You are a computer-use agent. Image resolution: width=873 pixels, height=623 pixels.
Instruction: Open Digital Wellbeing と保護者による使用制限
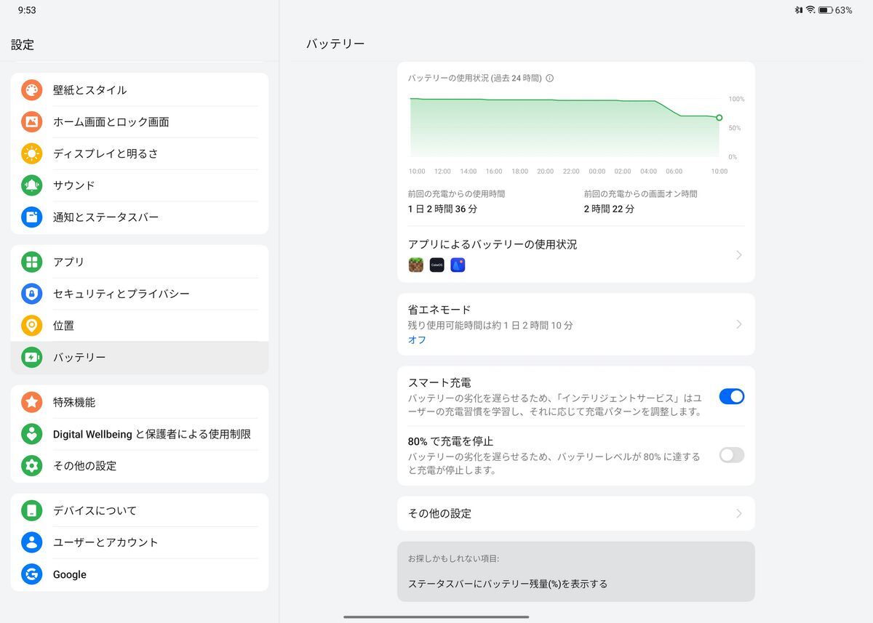(140, 434)
